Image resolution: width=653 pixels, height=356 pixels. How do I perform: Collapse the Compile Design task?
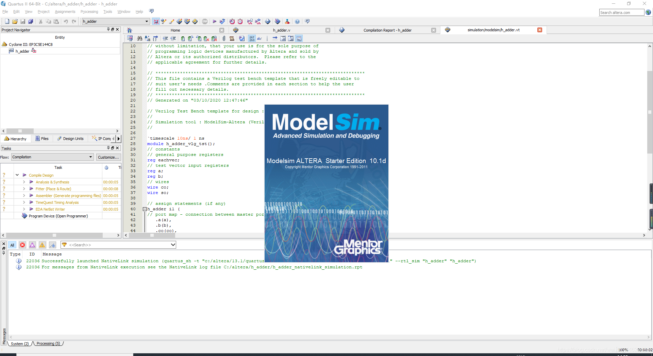(17, 175)
